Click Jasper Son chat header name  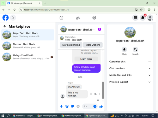tap(81, 30)
